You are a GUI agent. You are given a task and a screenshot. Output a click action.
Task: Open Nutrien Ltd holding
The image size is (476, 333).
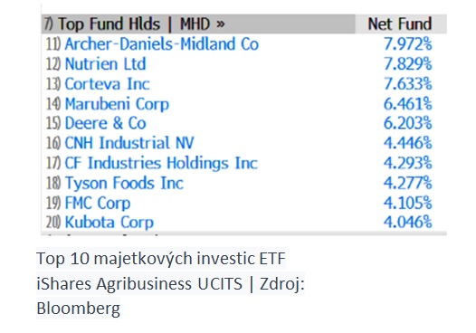(105, 64)
